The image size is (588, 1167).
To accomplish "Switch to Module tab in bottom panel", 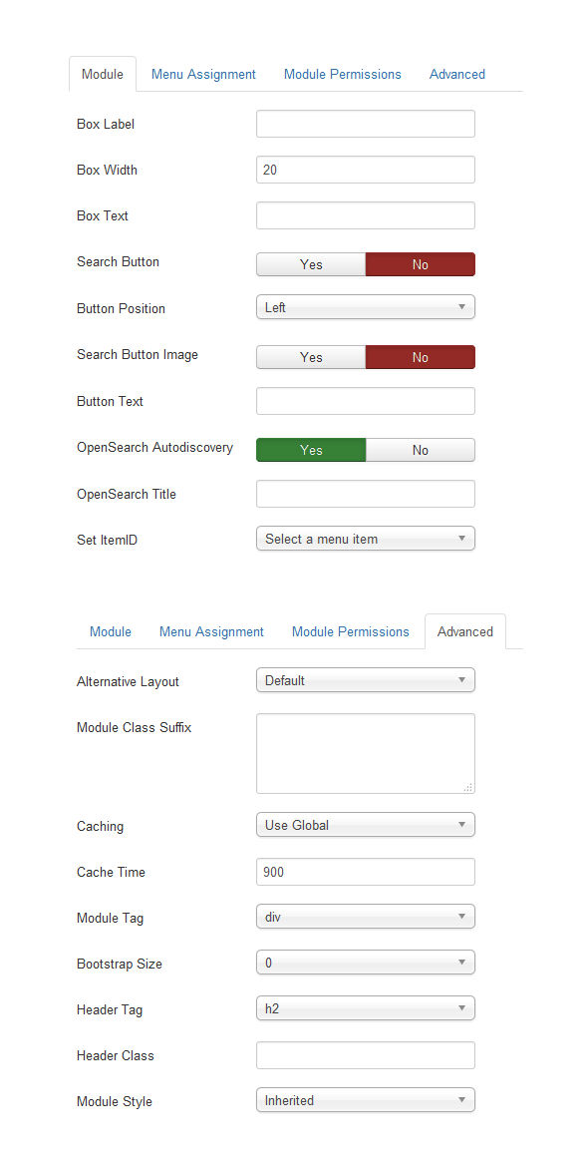I will click(x=110, y=632).
